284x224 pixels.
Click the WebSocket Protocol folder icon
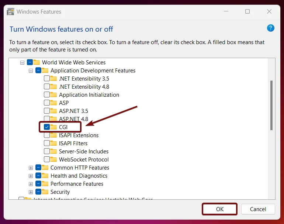(x=53, y=159)
